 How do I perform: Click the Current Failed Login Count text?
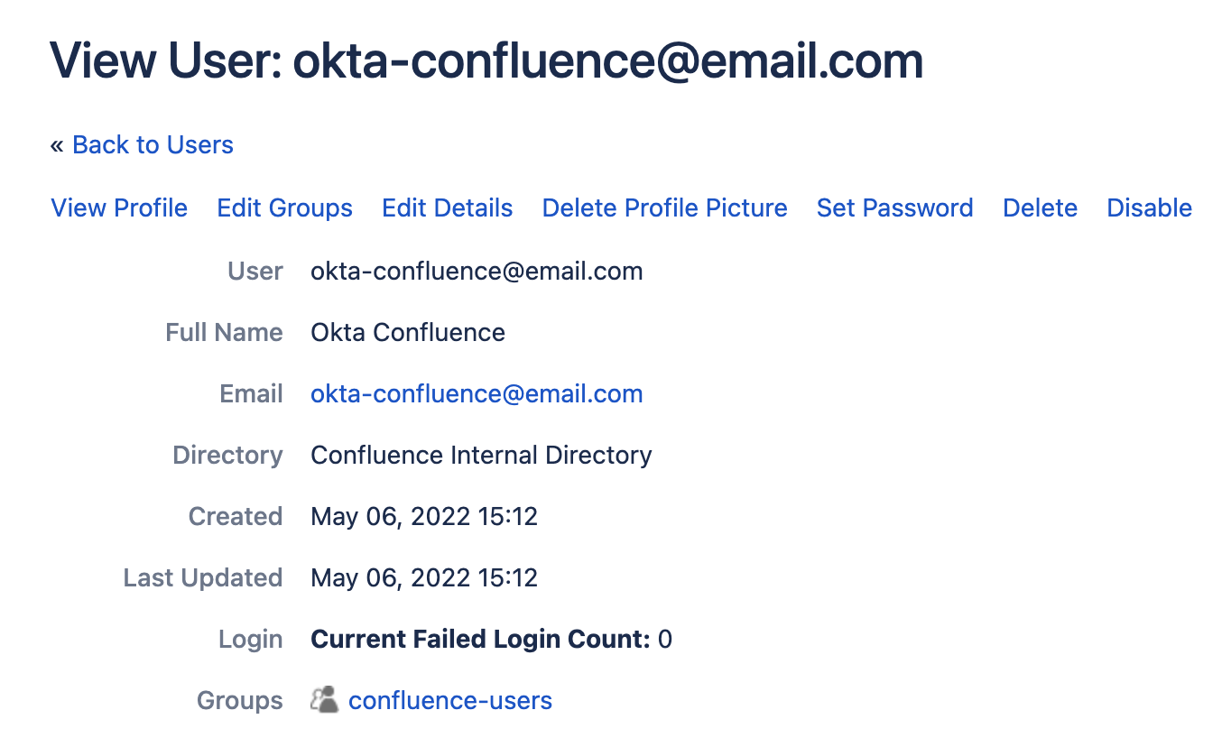click(x=480, y=640)
